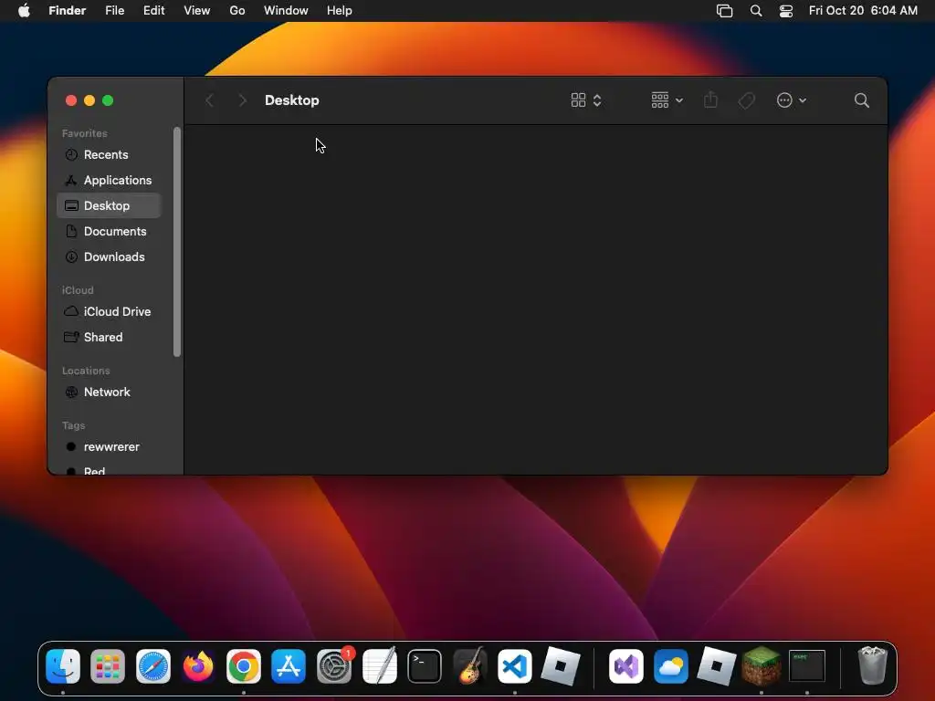935x701 pixels.
Task: Launch Safari from the Dock
Action: coord(153,665)
